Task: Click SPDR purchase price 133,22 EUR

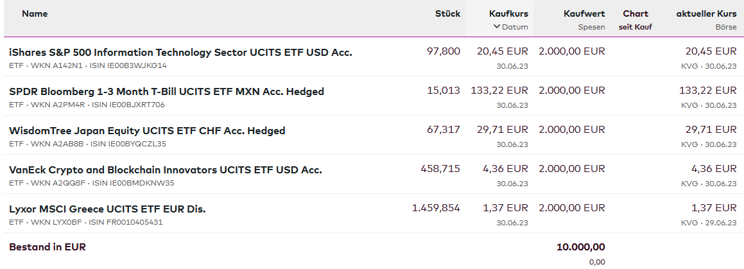Action: (499, 91)
